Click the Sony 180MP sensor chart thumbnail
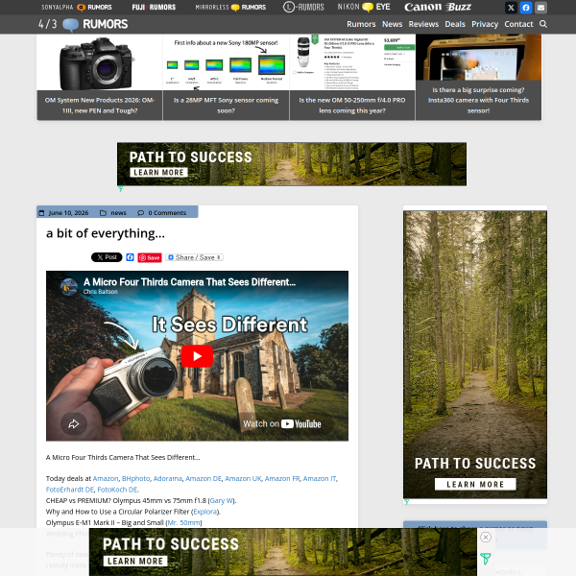Image resolution: width=576 pixels, height=576 pixels. pyautogui.click(x=226, y=63)
